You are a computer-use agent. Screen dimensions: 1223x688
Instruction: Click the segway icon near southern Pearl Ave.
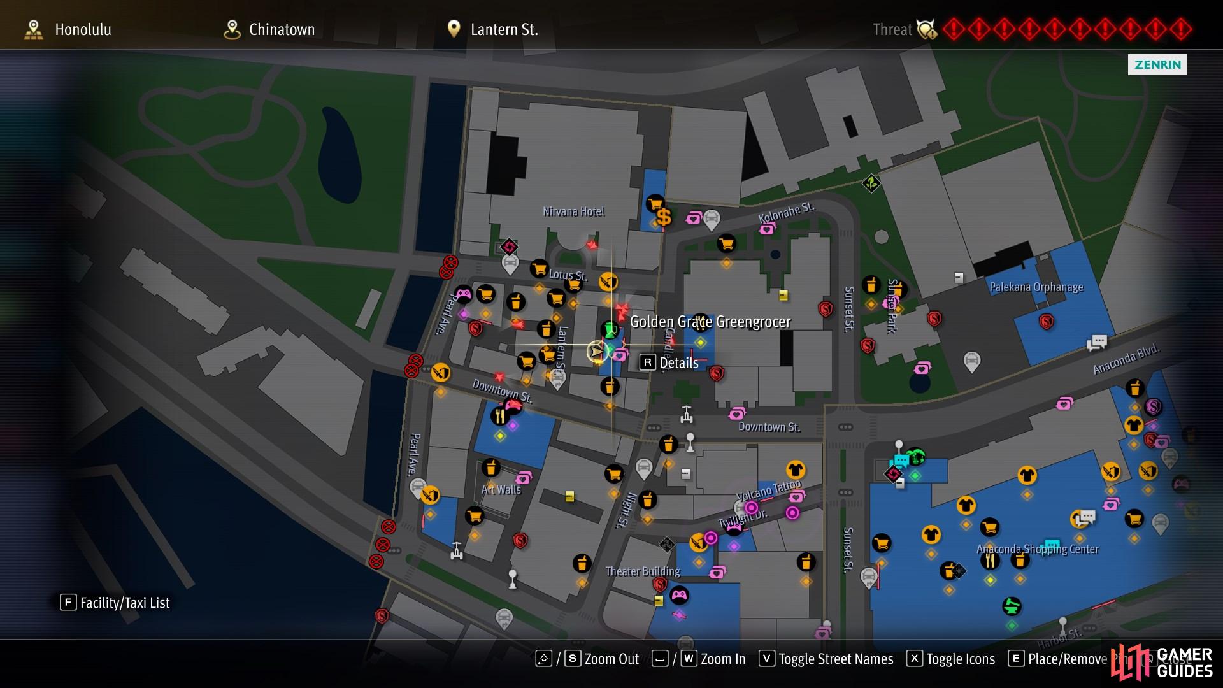pyautogui.click(x=456, y=550)
